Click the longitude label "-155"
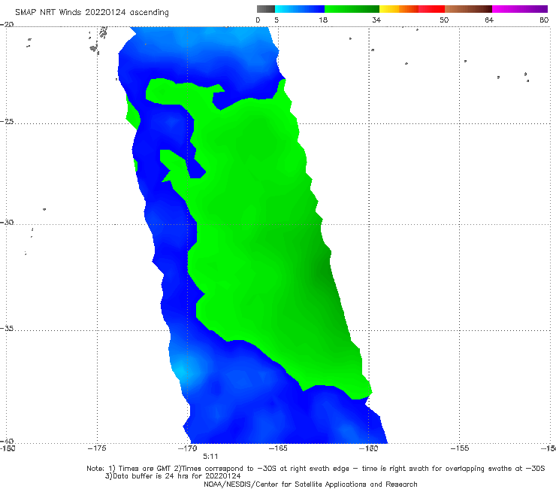The image size is (556, 489). (x=459, y=448)
